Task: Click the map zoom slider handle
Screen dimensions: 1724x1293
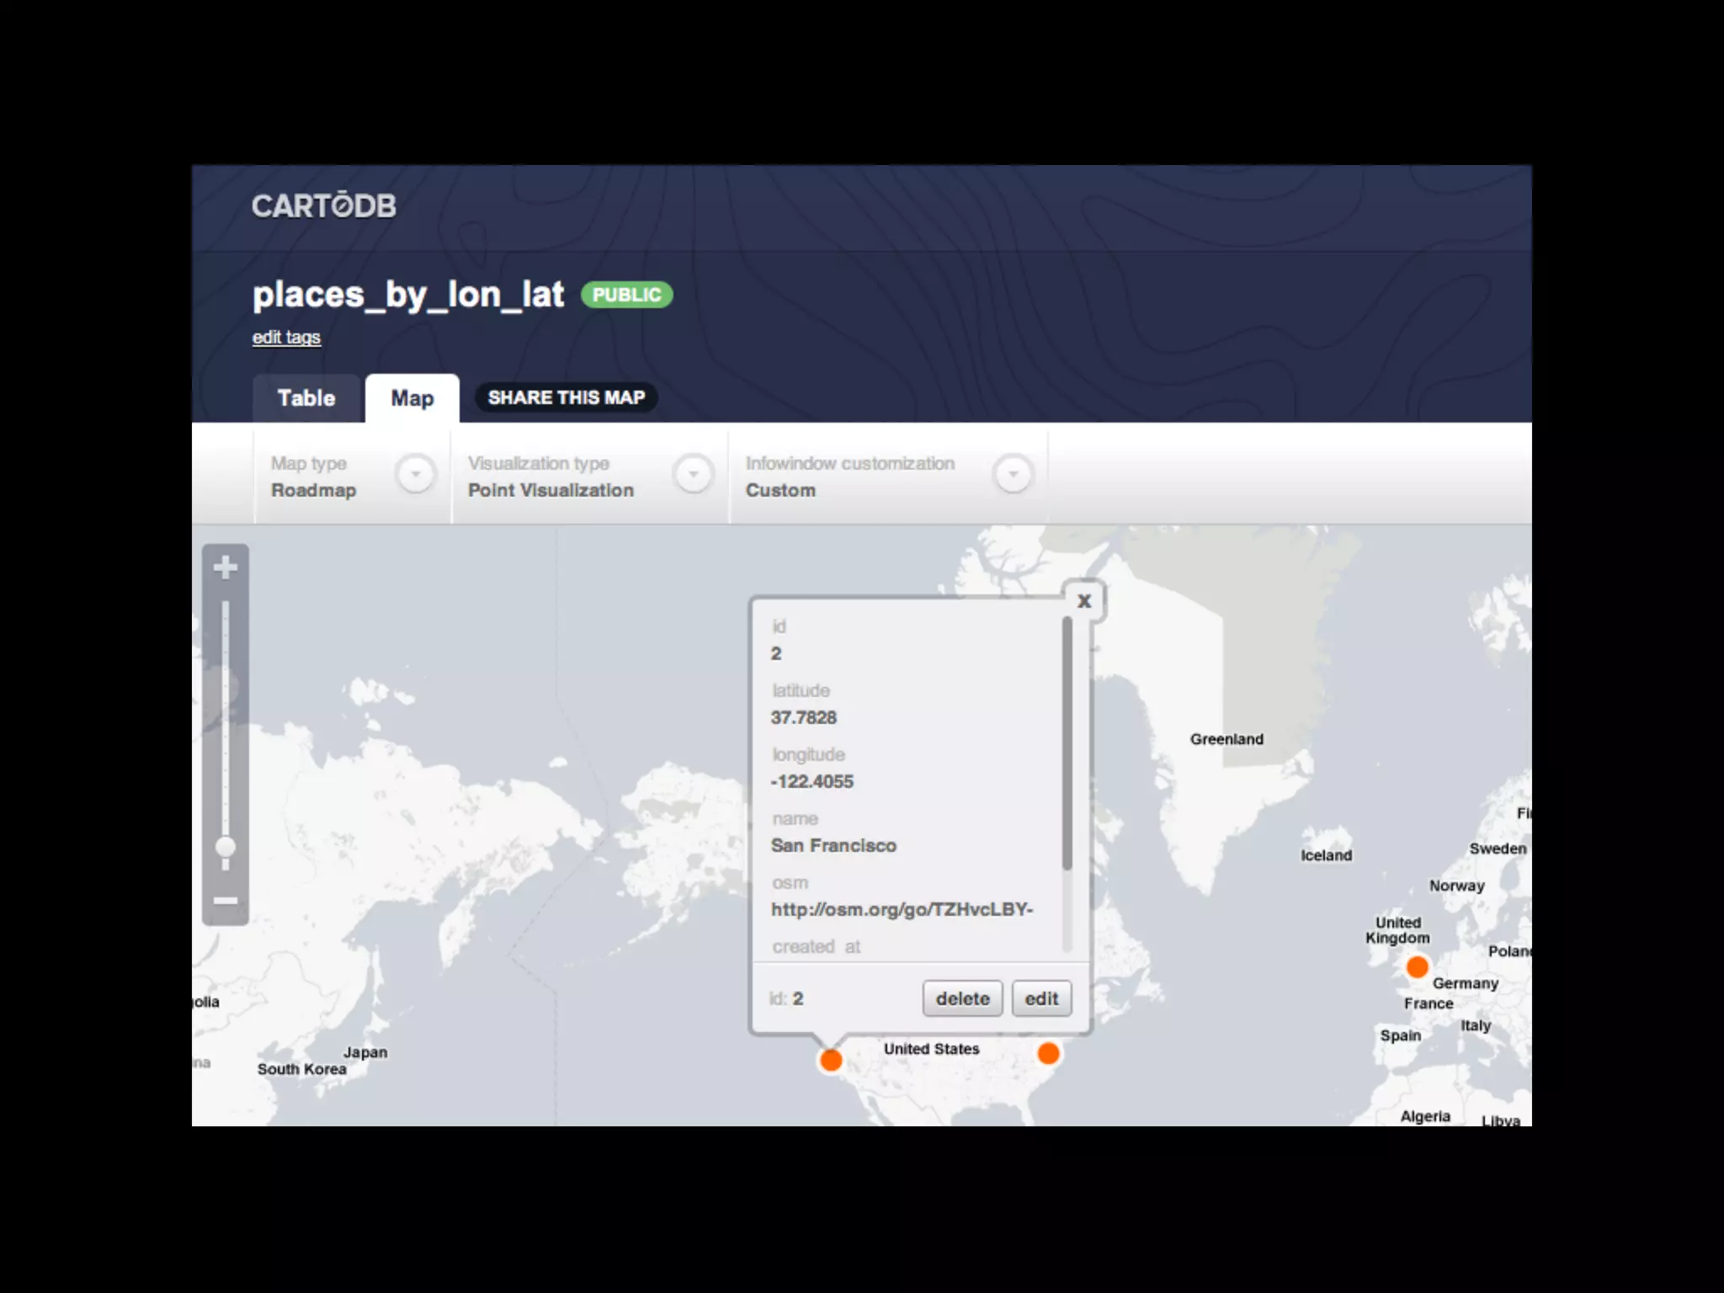Action: pyautogui.click(x=225, y=847)
